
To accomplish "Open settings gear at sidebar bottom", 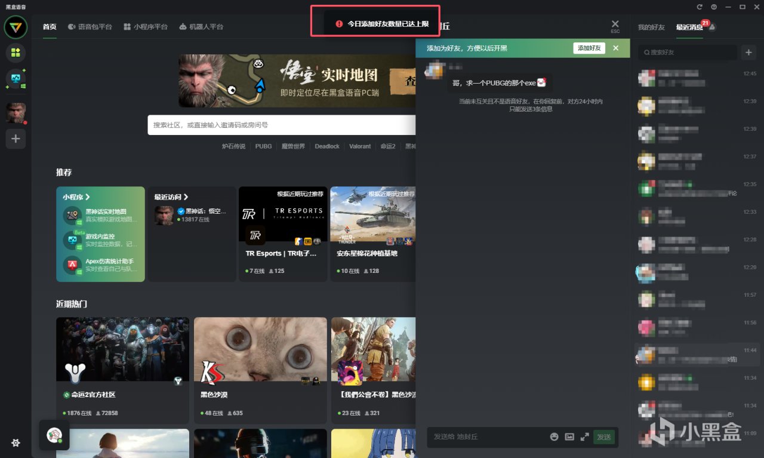I will pyautogui.click(x=16, y=442).
